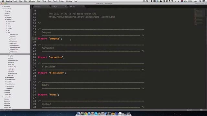Open Skype from the dock
The image size is (207, 116).
pyautogui.click(x=96, y=113)
